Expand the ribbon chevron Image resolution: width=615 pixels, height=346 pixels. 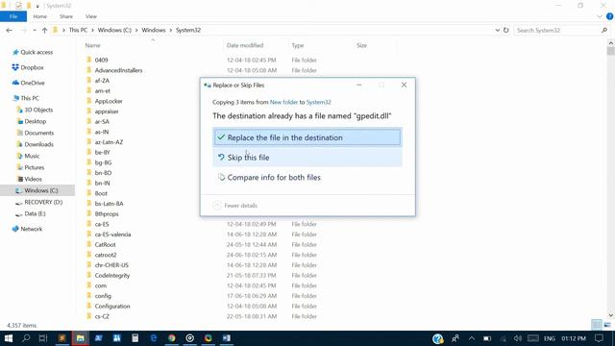point(600,16)
